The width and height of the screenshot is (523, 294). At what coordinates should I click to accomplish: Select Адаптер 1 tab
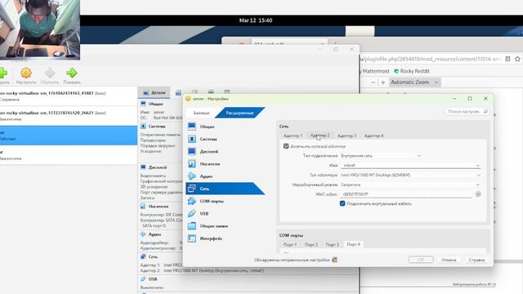pyautogui.click(x=293, y=136)
